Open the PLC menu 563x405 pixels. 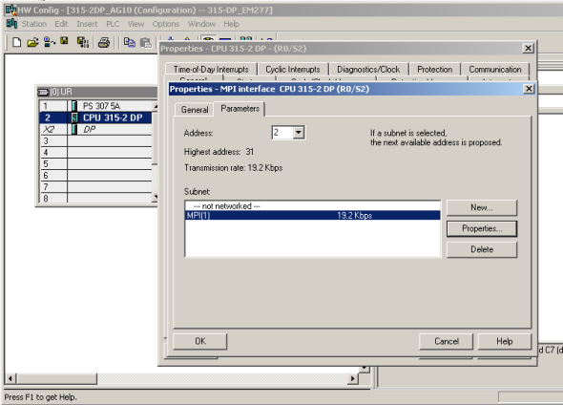pos(113,24)
